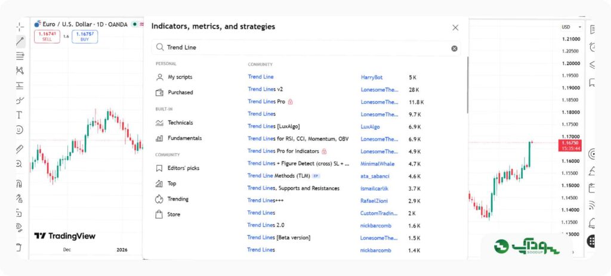Click the SELL 1.16741 button
Screen dimensions: 611x276
click(x=47, y=36)
